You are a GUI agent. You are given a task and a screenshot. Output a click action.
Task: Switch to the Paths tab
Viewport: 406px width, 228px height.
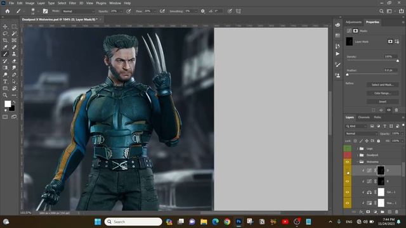[377, 117]
